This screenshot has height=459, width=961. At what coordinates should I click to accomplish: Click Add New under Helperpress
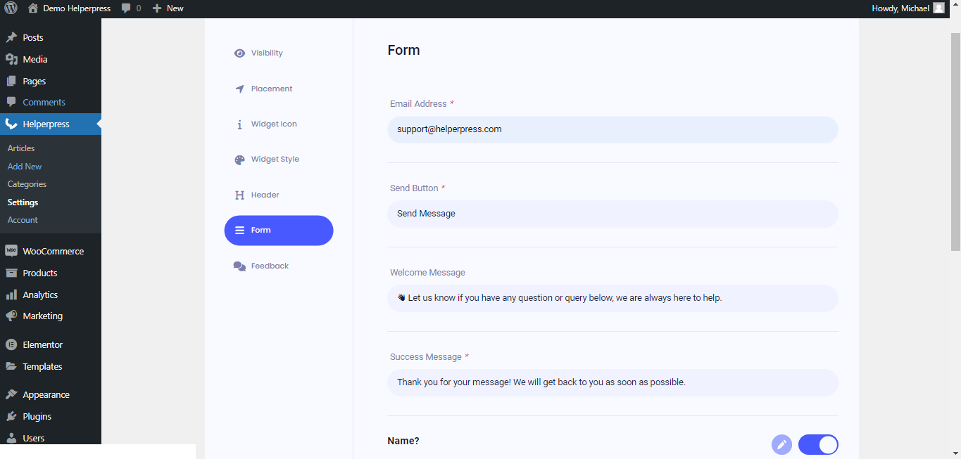pyautogui.click(x=25, y=167)
